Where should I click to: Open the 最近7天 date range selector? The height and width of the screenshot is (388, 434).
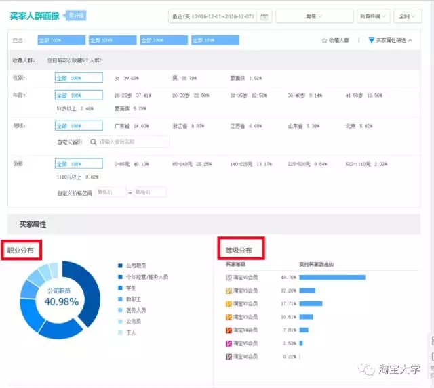tap(220, 16)
